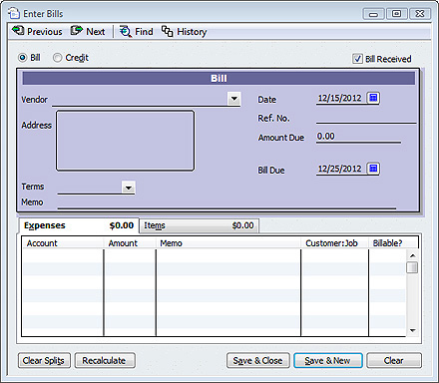Viewport: 439px width, 383px height.
Task: Click the Save & Close button
Action: [258, 361]
